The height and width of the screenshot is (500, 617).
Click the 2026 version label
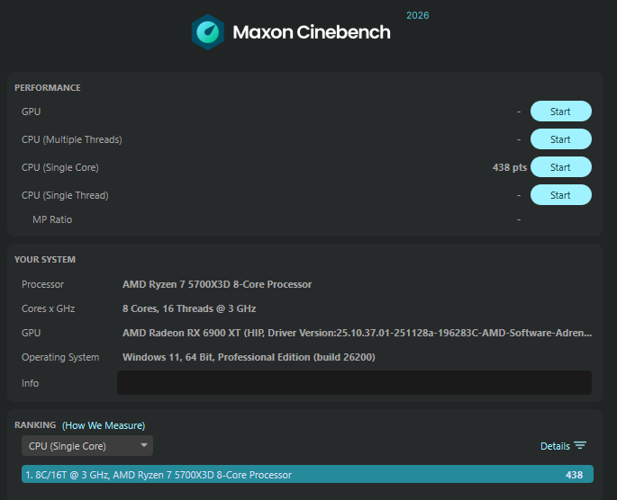[418, 15]
